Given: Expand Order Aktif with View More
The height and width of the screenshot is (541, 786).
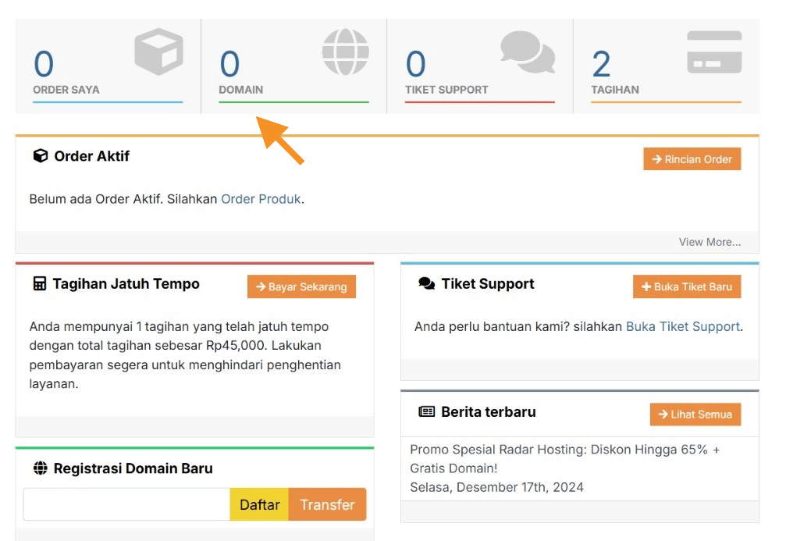Looking at the screenshot, I should 710,242.
